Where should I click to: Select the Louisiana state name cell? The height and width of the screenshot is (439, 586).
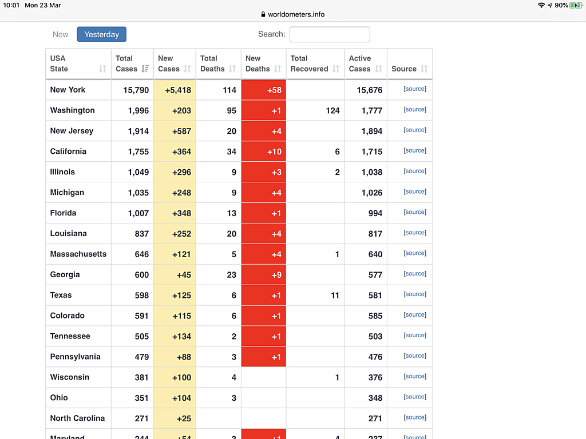(78, 233)
